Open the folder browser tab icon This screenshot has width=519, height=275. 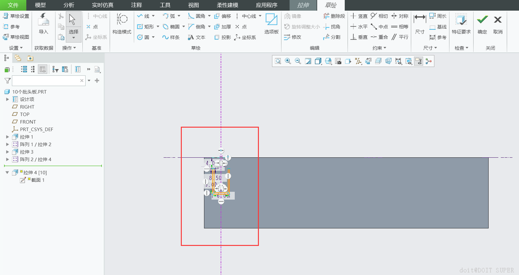click(18, 58)
